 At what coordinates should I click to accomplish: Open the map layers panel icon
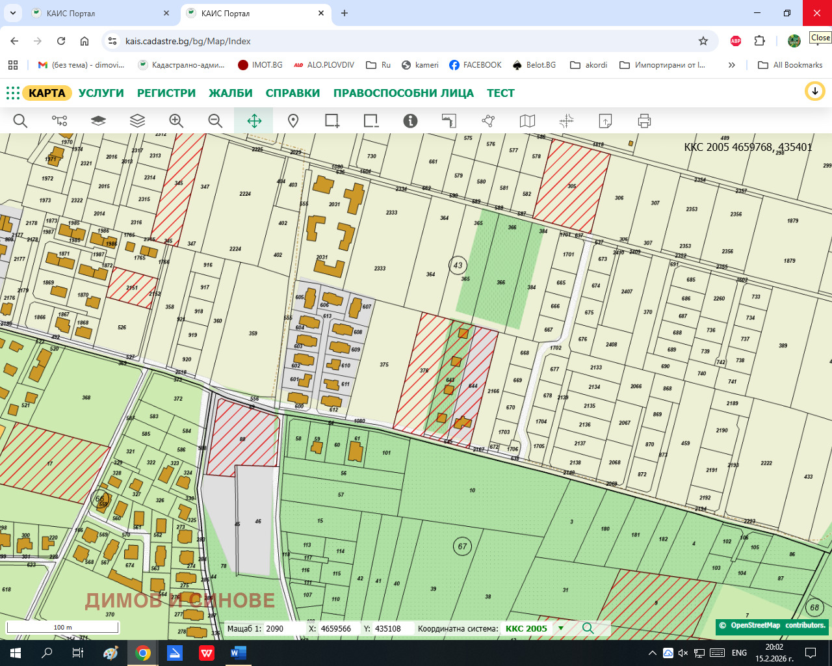pos(136,120)
